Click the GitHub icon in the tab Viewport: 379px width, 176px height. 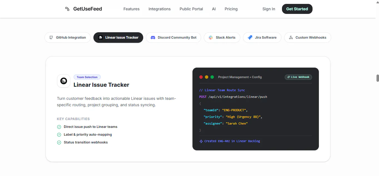[x=51, y=38]
